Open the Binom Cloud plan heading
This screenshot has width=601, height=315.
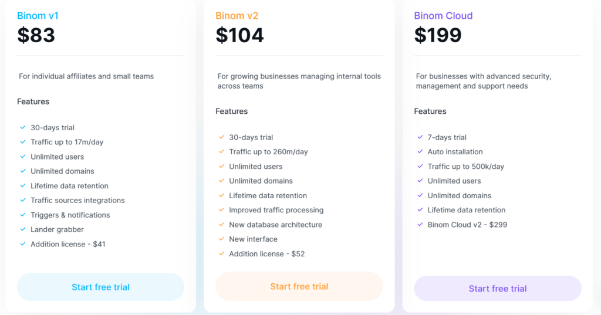pos(443,16)
